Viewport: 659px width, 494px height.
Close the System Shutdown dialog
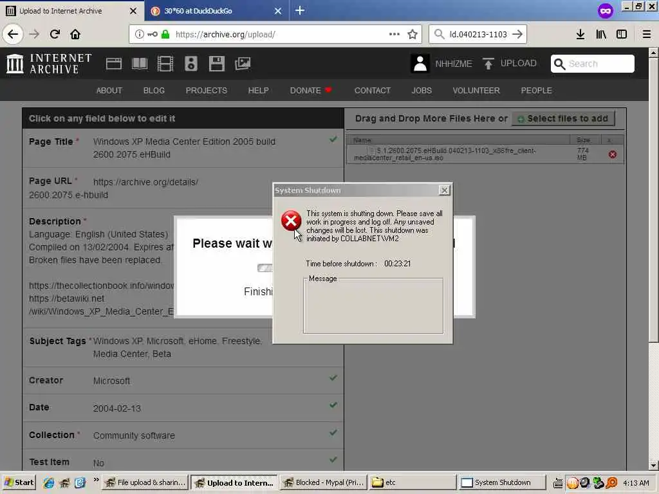[x=444, y=190]
